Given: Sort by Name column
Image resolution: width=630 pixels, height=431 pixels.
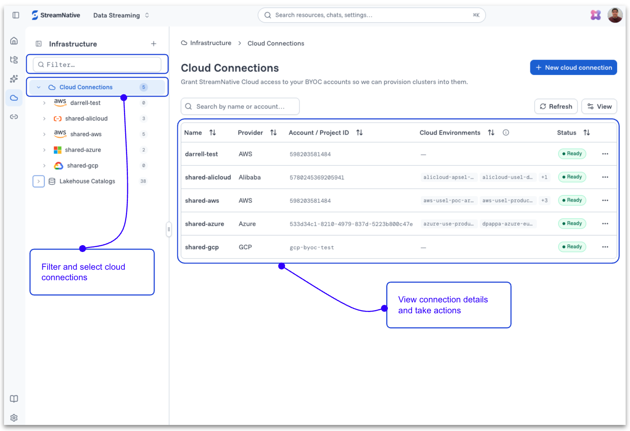Looking at the screenshot, I should click(x=213, y=133).
